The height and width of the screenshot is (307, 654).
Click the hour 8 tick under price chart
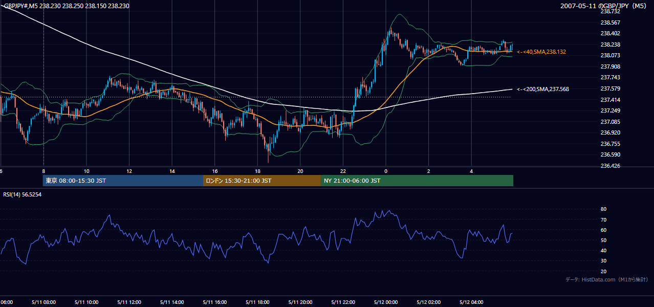click(x=43, y=171)
